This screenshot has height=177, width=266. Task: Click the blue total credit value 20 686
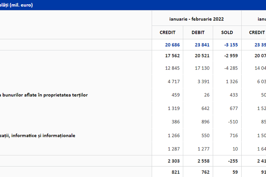tap(172, 45)
